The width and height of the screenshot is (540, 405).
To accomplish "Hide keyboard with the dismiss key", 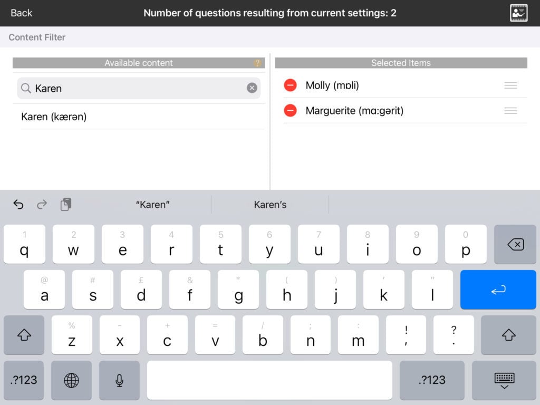I will (504, 380).
